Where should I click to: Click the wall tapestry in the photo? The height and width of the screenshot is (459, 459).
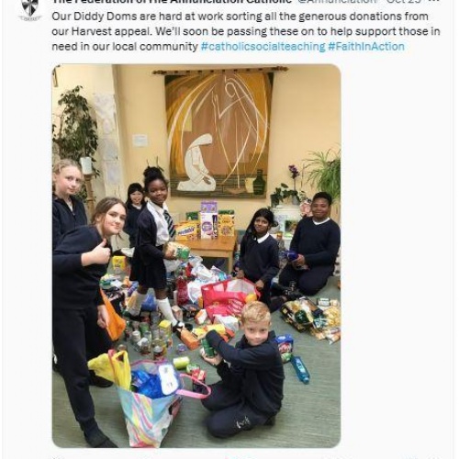[x=218, y=134]
